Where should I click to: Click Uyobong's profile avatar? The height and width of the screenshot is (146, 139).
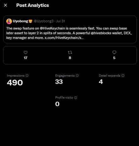(x=9, y=21)
